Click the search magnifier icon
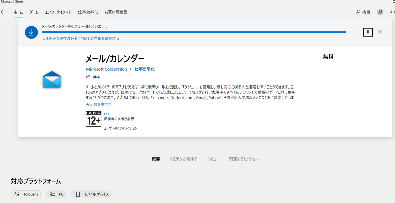This screenshot has width=395, height=203. click(x=358, y=12)
